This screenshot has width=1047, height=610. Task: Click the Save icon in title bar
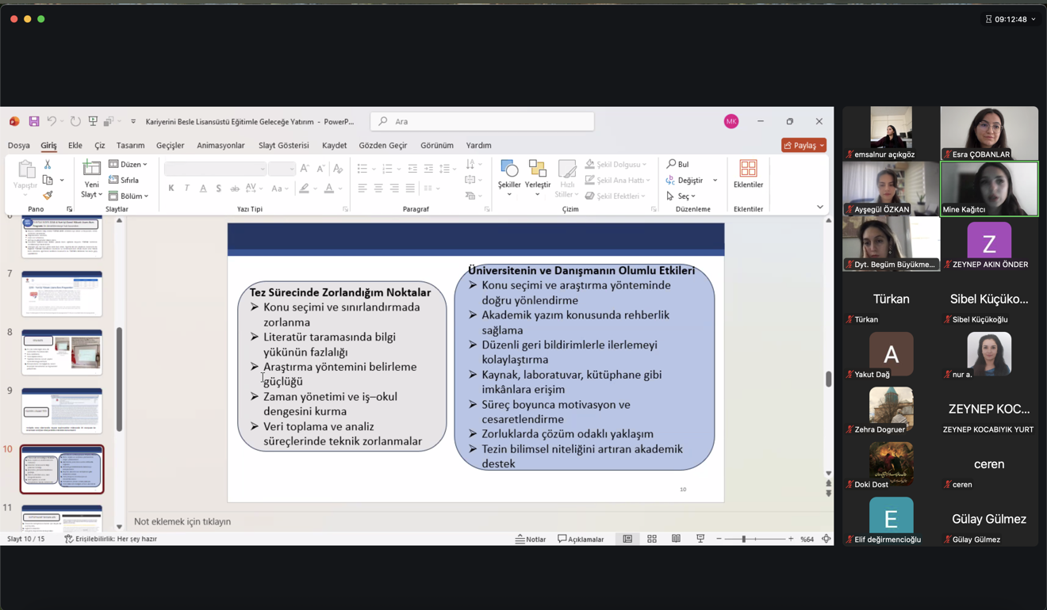(34, 121)
